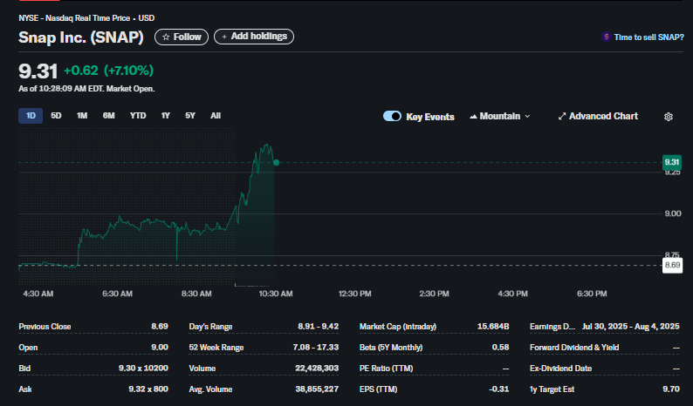Click the (+7.10%) percent change
The width and height of the screenshot is (693, 406).
tap(128, 71)
